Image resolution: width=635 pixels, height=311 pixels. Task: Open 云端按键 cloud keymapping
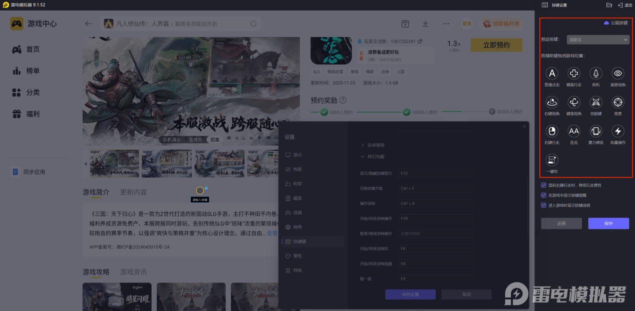(x=615, y=23)
